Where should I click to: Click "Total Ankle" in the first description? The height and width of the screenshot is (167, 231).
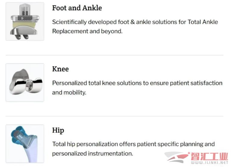203,22
